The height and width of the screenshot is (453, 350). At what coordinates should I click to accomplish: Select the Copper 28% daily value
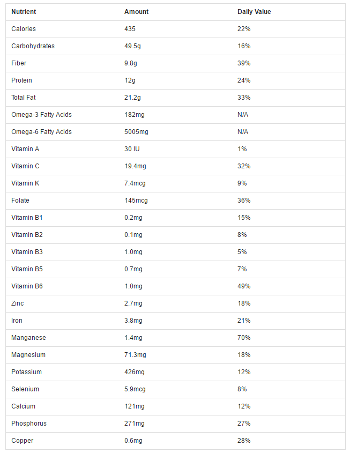[244, 441]
